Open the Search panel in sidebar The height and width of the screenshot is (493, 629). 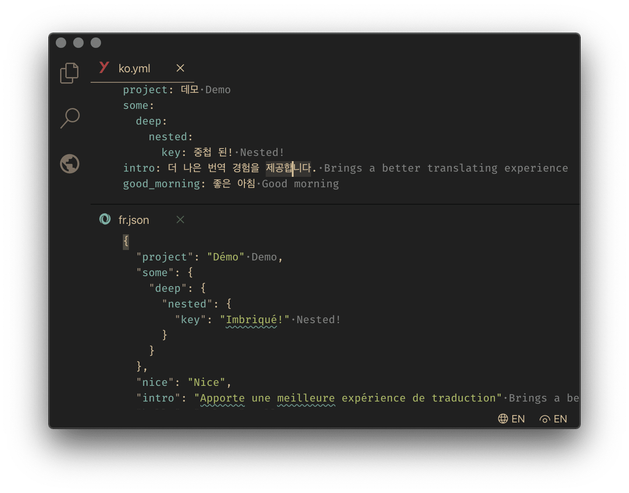70,118
